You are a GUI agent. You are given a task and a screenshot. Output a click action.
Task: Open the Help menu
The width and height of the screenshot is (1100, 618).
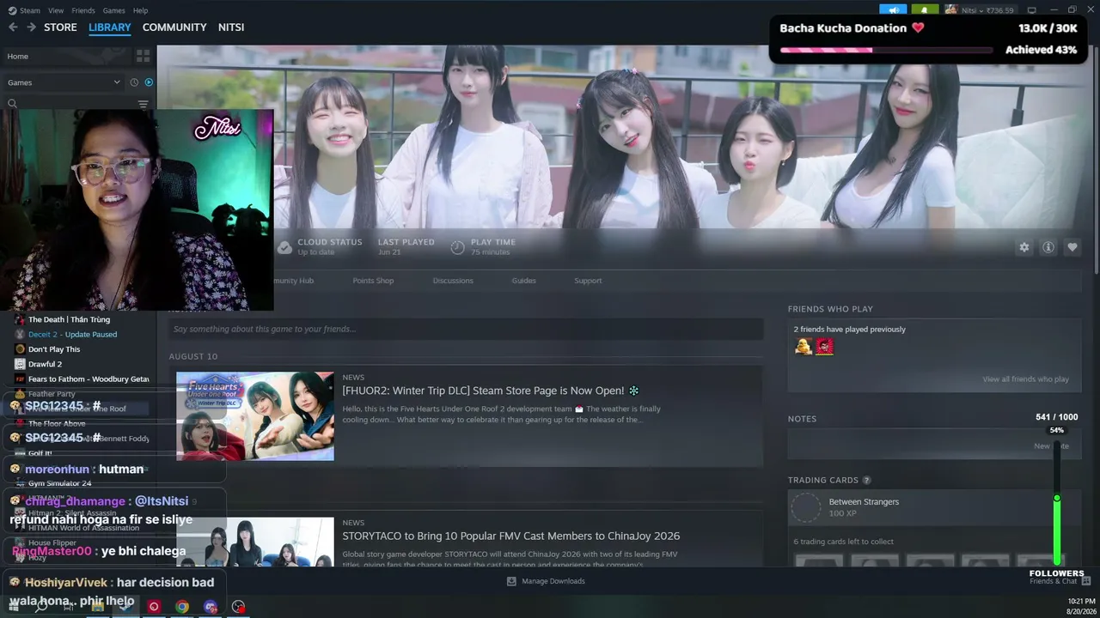click(x=140, y=10)
